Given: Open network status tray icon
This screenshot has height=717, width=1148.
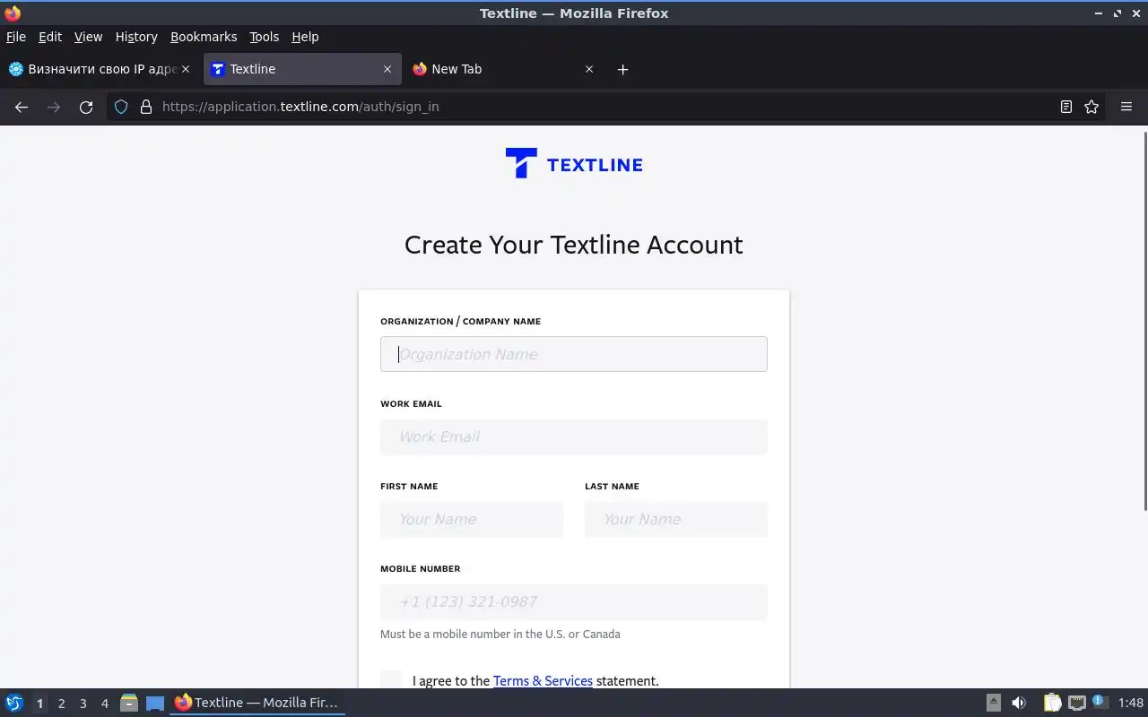Looking at the screenshot, I should tap(1077, 703).
